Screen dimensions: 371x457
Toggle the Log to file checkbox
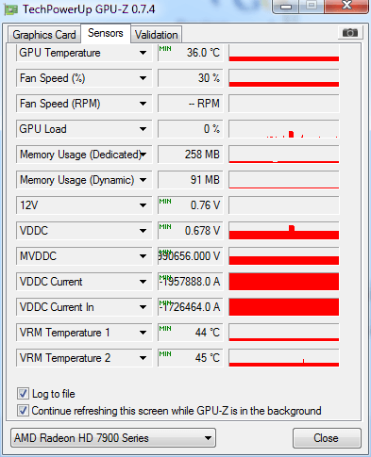(x=23, y=394)
